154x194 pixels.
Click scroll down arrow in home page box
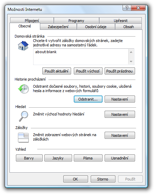point(131,61)
